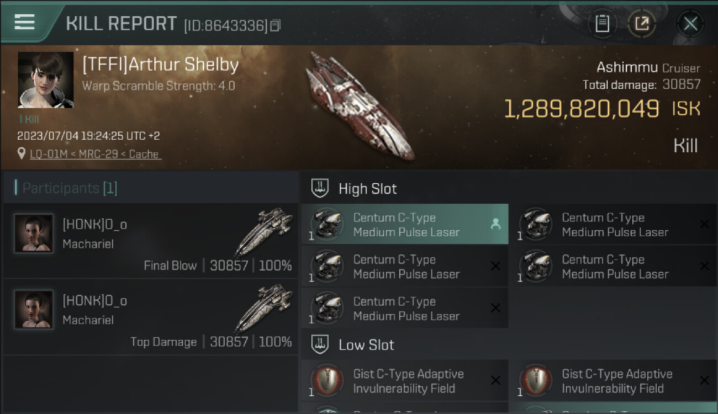Click the share kill report icon

(x=641, y=24)
